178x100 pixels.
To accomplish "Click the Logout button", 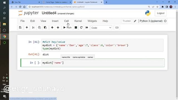I will 161,13.
